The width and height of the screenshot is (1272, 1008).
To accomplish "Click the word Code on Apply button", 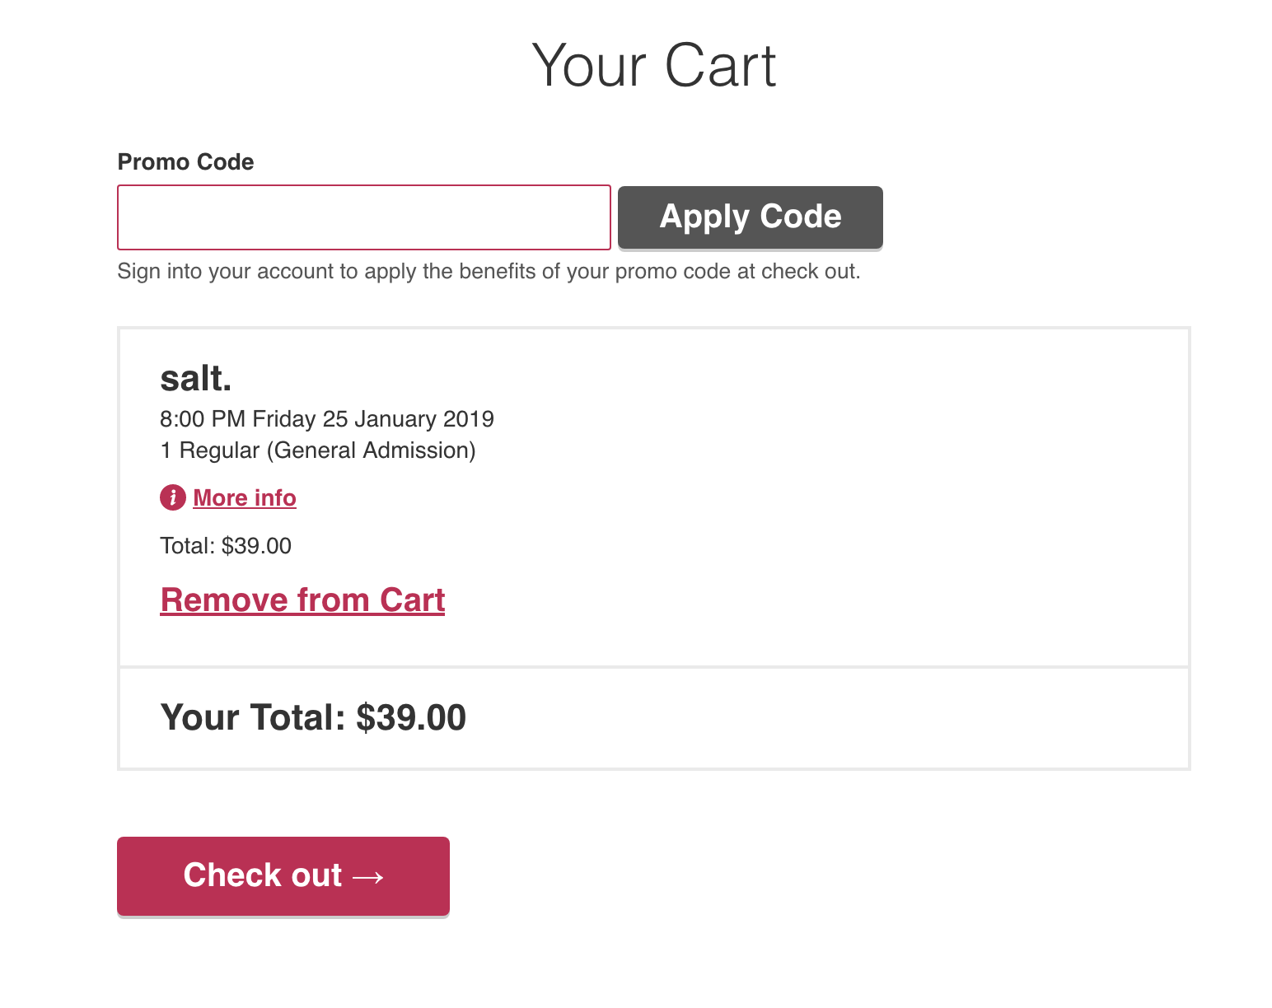I will tap(800, 217).
